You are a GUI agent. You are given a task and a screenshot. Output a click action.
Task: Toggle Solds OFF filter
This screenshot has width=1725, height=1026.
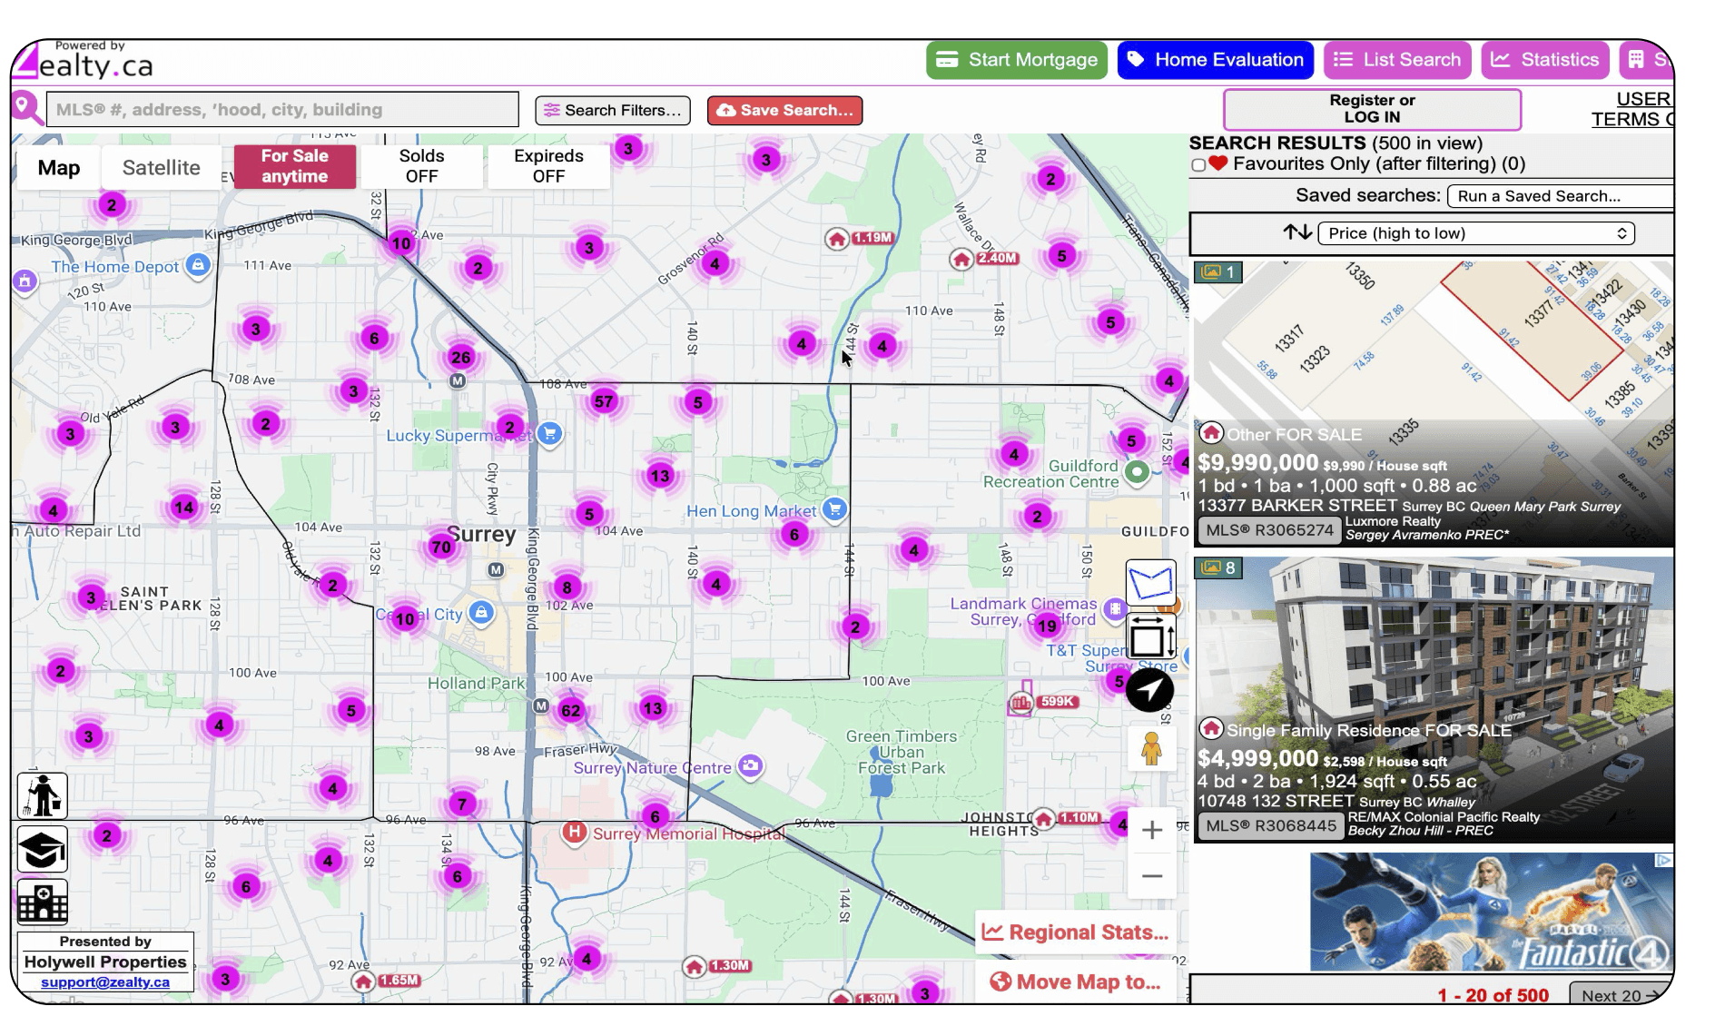pyautogui.click(x=421, y=166)
